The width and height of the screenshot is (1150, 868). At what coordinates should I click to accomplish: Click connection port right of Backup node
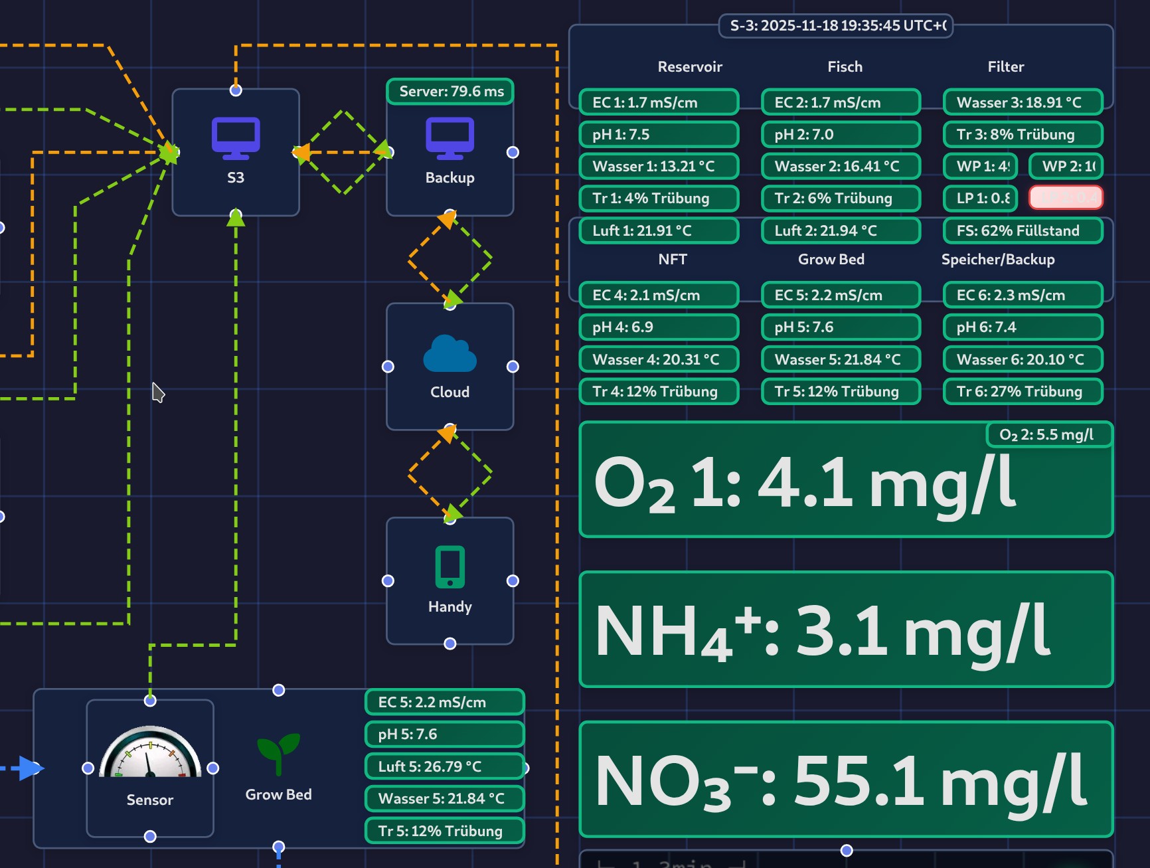513,152
